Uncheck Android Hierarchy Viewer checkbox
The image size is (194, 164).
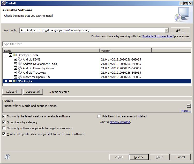[x=15, y=68]
